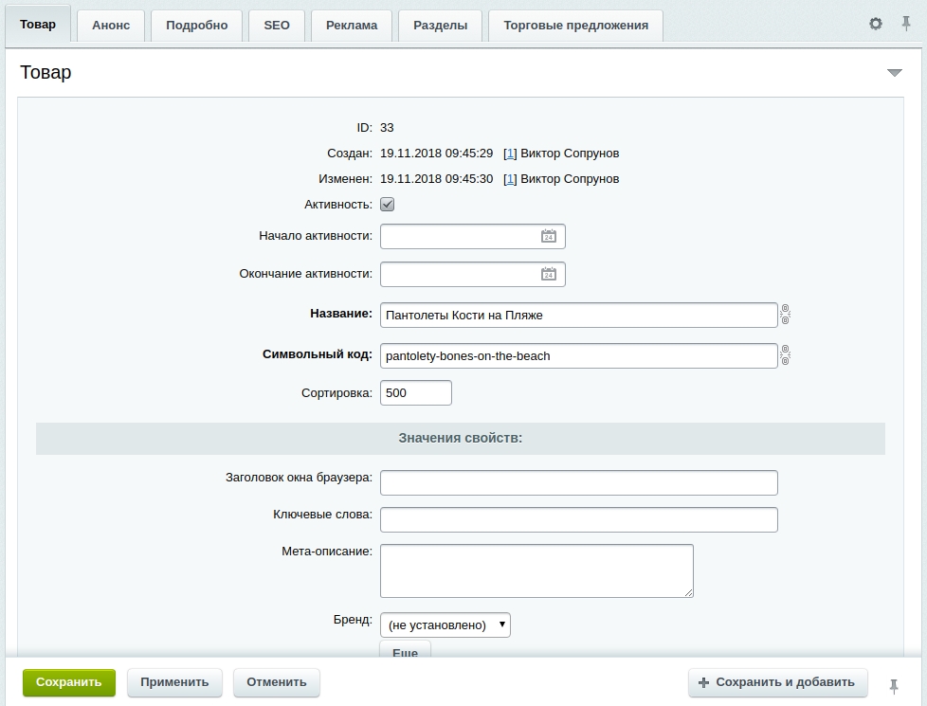Open calendar for Окончание активности
Image resolution: width=927 pixels, height=706 pixels.
click(x=548, y=274)
